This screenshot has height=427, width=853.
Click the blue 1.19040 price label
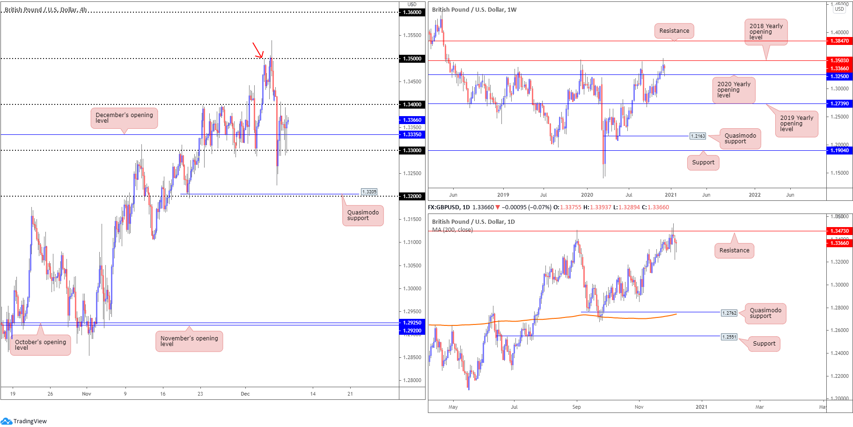(x=839, y=150)
